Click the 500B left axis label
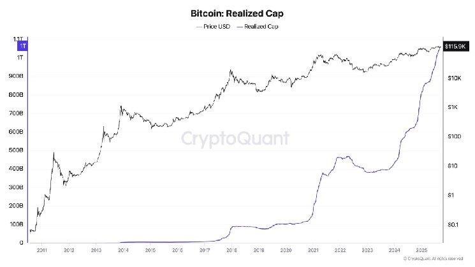Image resolution: width=475 pixels, height=267 pixels. (18, 150)
